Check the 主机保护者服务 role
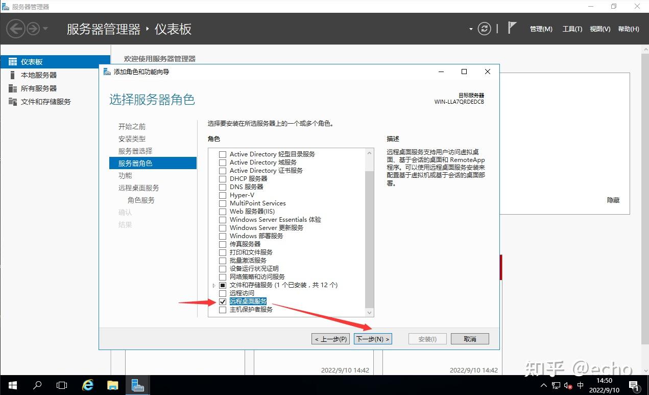Viewport: 649px width, 395px height. tap(222, 310)
